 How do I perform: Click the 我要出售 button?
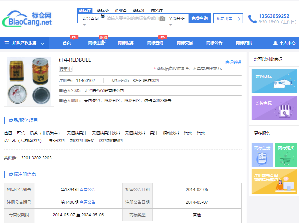pyautogui.click(x=228, y=18)
